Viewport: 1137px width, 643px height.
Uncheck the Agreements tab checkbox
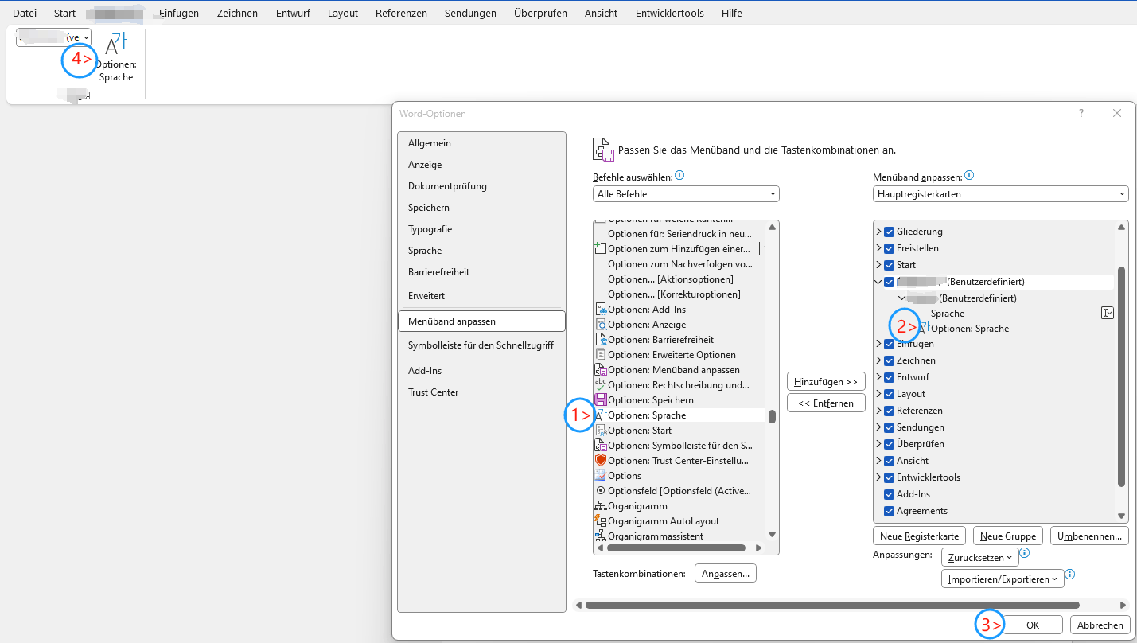pos(890,511)
